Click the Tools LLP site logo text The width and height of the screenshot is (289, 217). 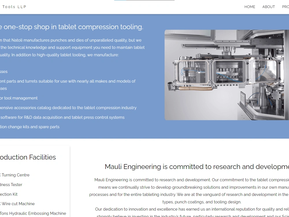point(14,7)
